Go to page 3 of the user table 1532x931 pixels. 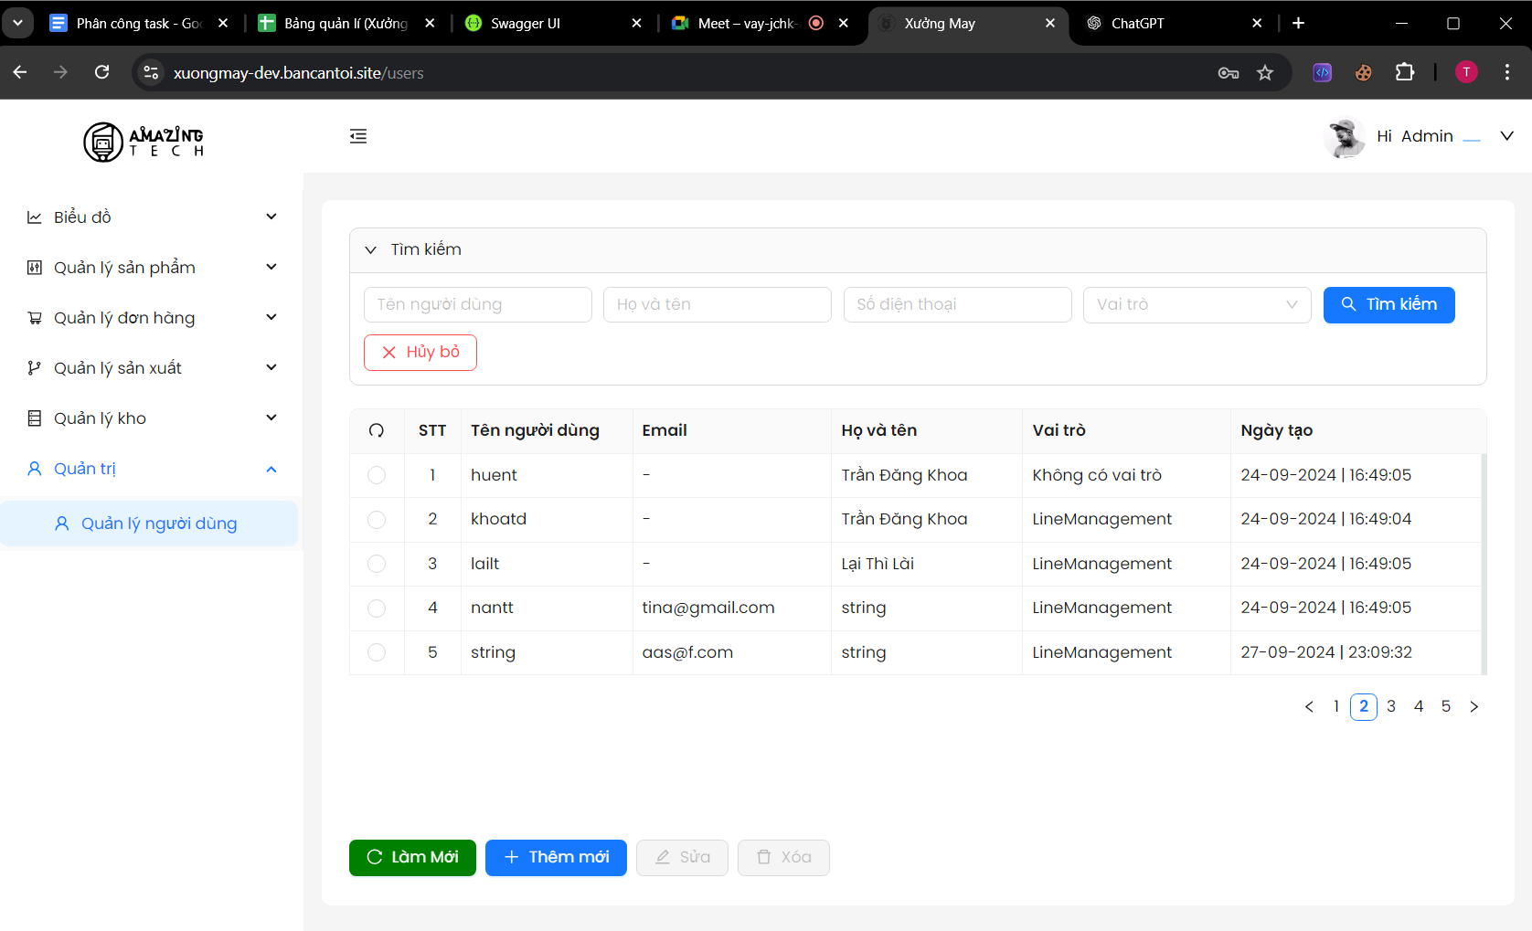point(1391,706)
